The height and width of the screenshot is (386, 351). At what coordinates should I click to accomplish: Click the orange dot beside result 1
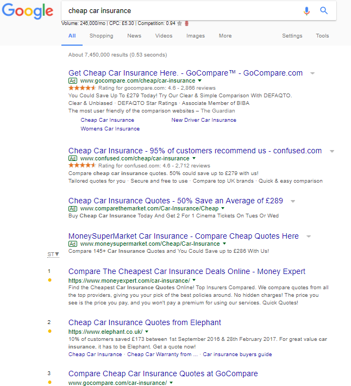(x=49, y=280)
